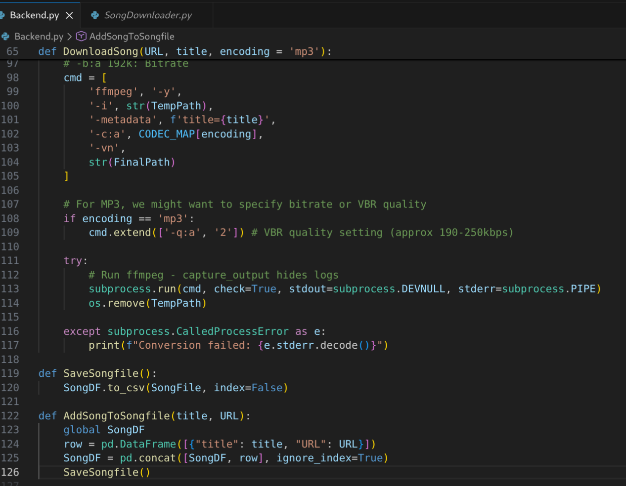Click the SaveSongfile function definition name
Screen dimensions: 626x486
pos(101,373)
